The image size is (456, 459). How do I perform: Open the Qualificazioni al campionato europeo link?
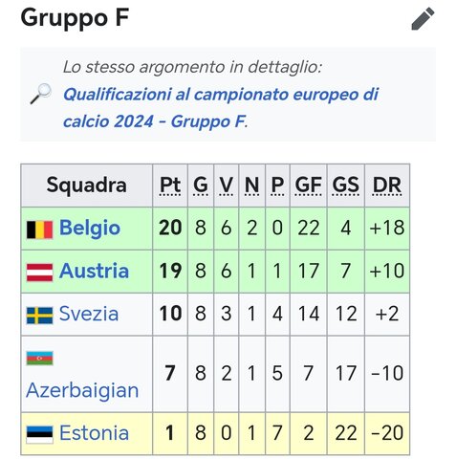click(x=221, y=108)
